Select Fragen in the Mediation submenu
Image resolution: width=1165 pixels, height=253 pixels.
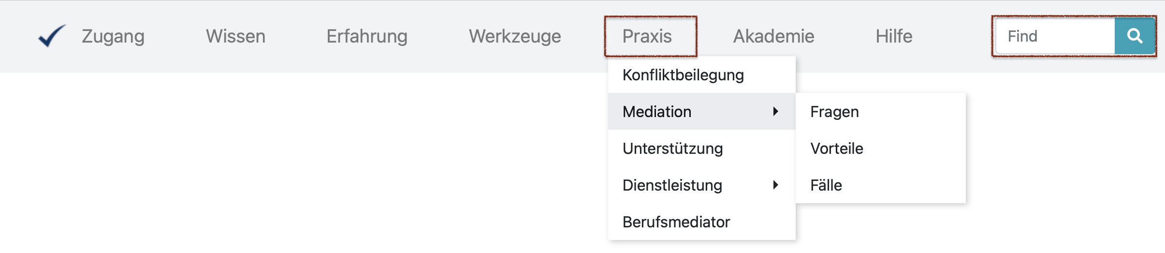coord(834,112)
